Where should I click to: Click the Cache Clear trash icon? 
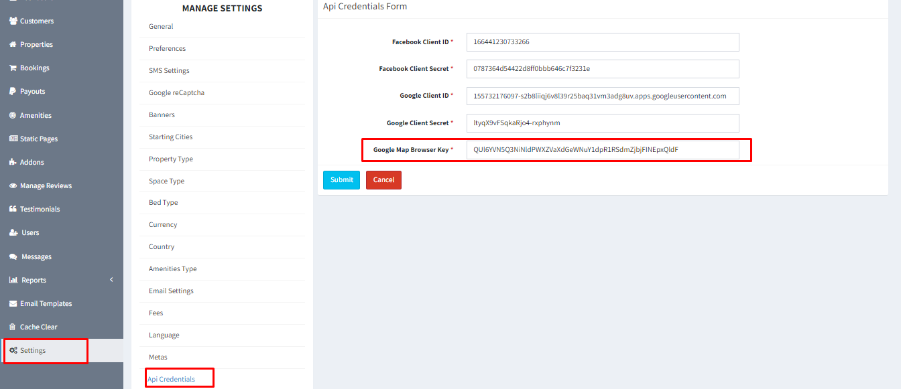pyautogui.click(x=13, y=327)
